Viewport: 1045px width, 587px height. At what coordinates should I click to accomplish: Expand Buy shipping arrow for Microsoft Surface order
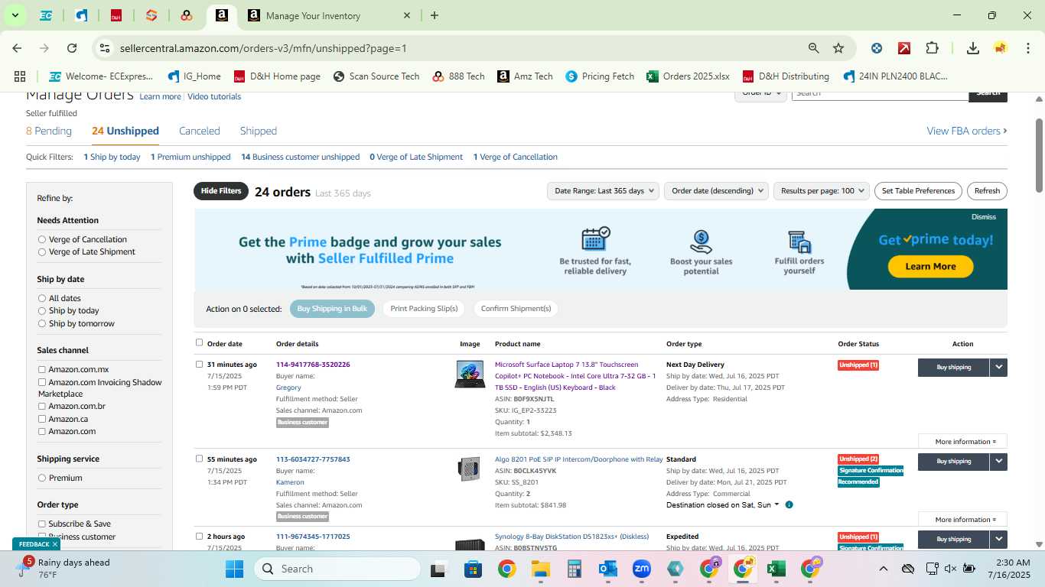[998, 368]
